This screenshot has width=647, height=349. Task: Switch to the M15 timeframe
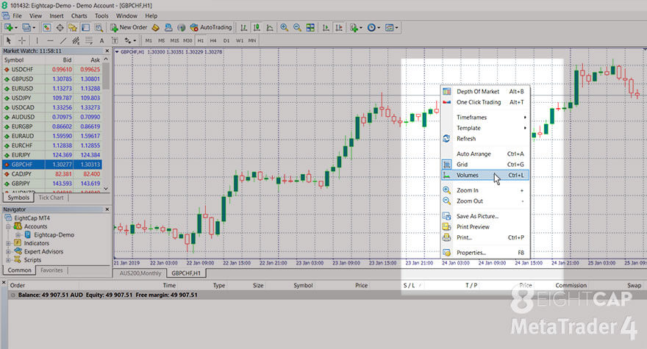(174, 40)
